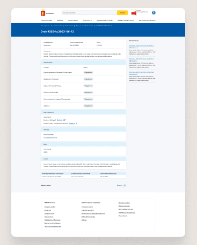Screen dimensions: 197x245
Task: Click the circular icon next to Rozwiń
Action: pos(125,186)
